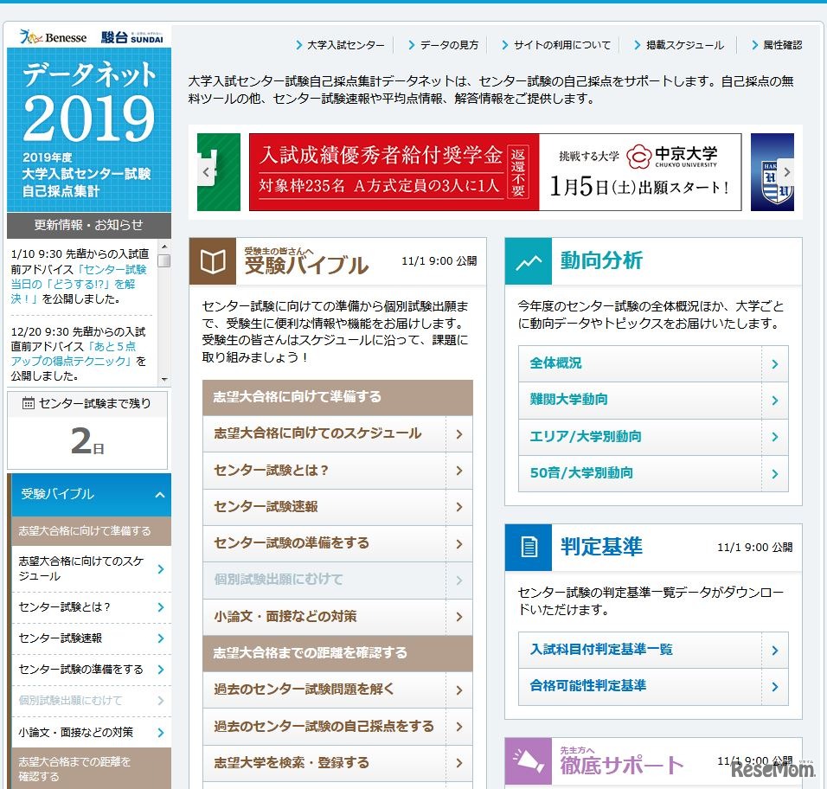Screen dimensions: 827x789
Task: Click the Benesse logo
Action: (x=52, y=36)
